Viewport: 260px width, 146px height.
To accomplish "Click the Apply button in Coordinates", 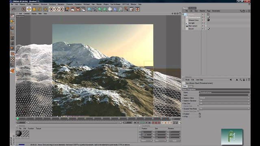I will (174, 141).
